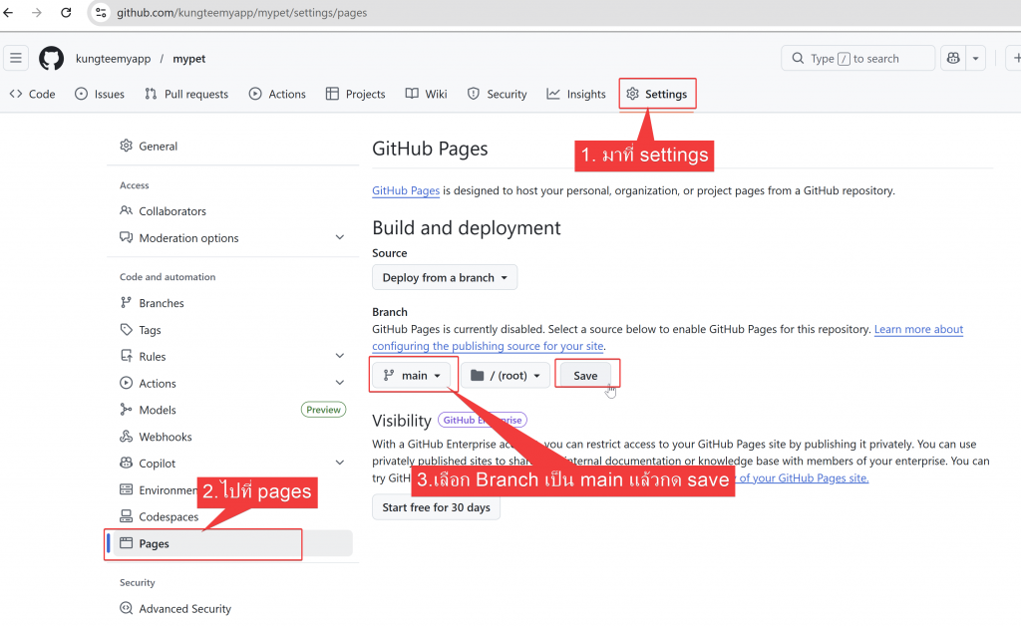Click the GitHub Octocat logo
The width and height of the screenshot is (1021, 627).
(x=51, y=59)
